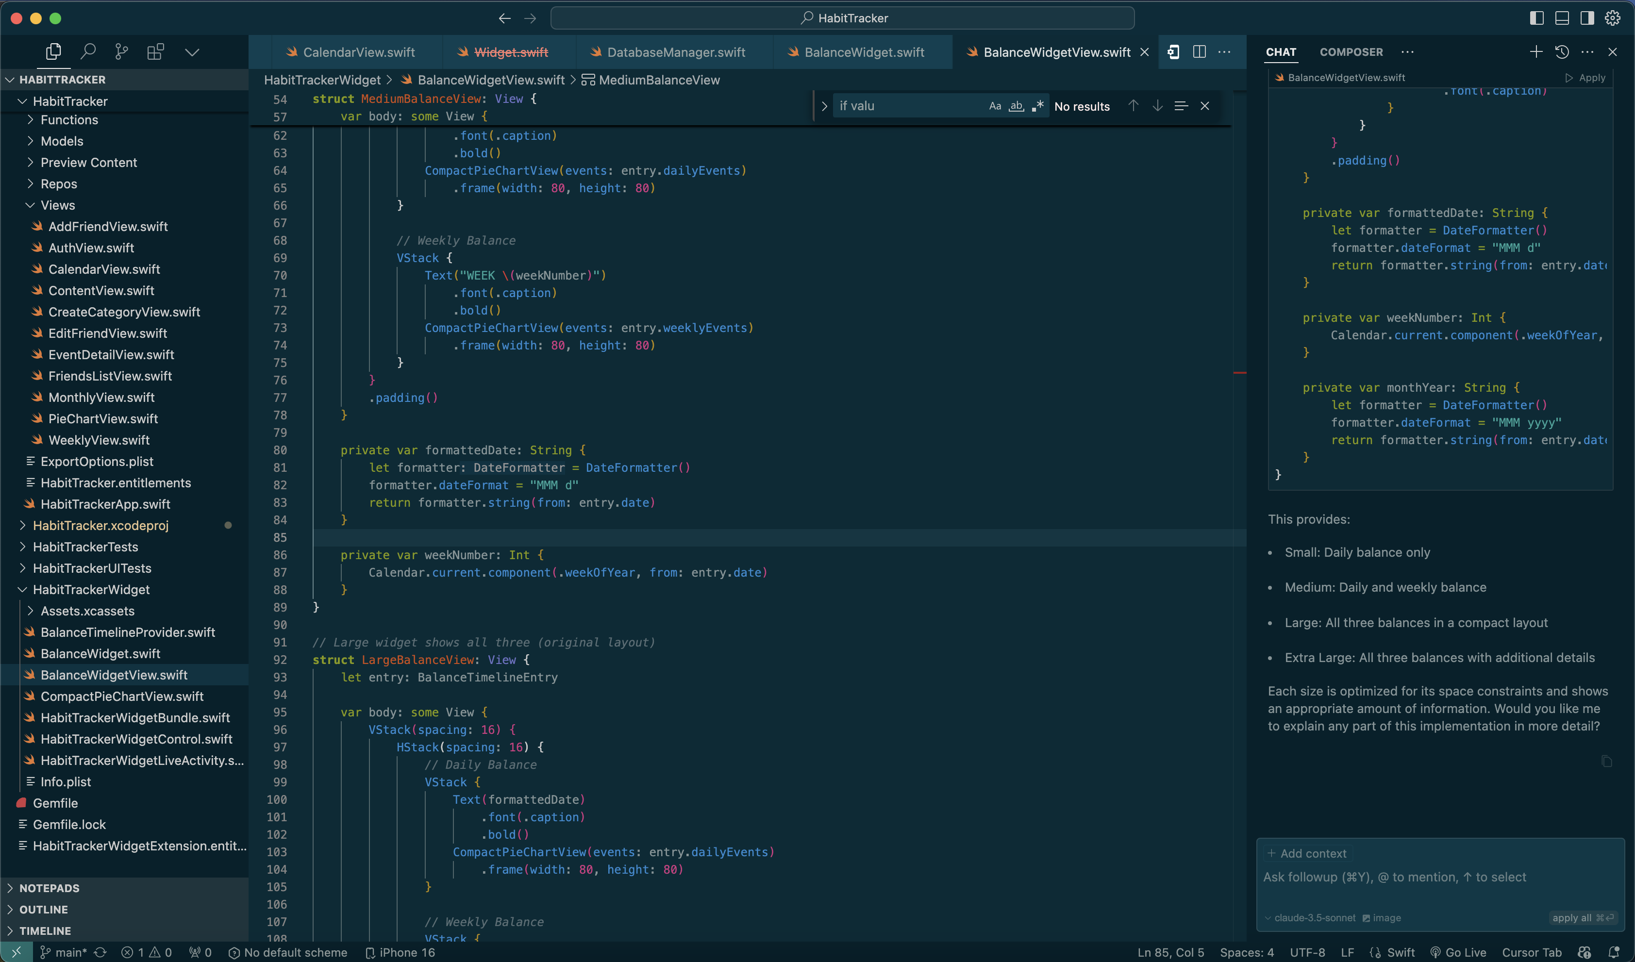The width and height of the screenshot is (1635, 962).
Task: Click Add context in chat input
Action: [1307, 854]
